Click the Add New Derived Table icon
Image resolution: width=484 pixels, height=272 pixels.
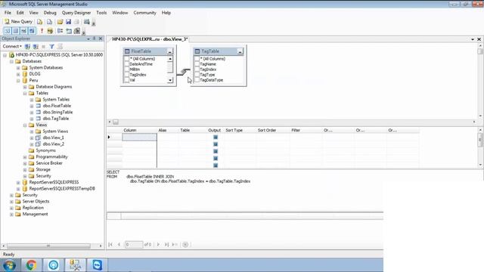77,31
